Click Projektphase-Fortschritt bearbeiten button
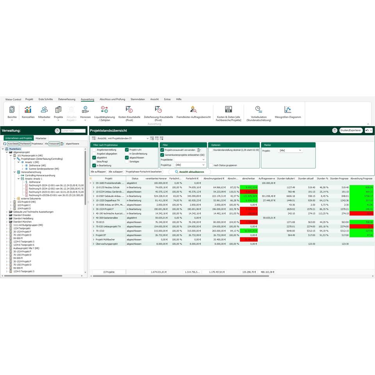375x375 pixels. pyautogui.click(x=144, y=172)
